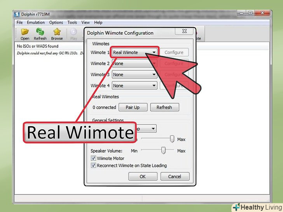This screenshot has width=283, height=212.
Task: Click the '0 connected' status text
Action: point(104,107)
